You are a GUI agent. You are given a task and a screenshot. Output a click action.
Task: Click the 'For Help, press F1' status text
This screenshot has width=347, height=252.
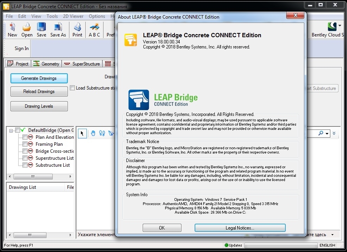(18, 245)
